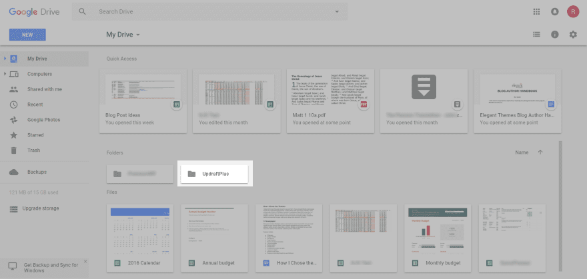
Task: Click the Recent clock icon
Action: coord(14,105)
